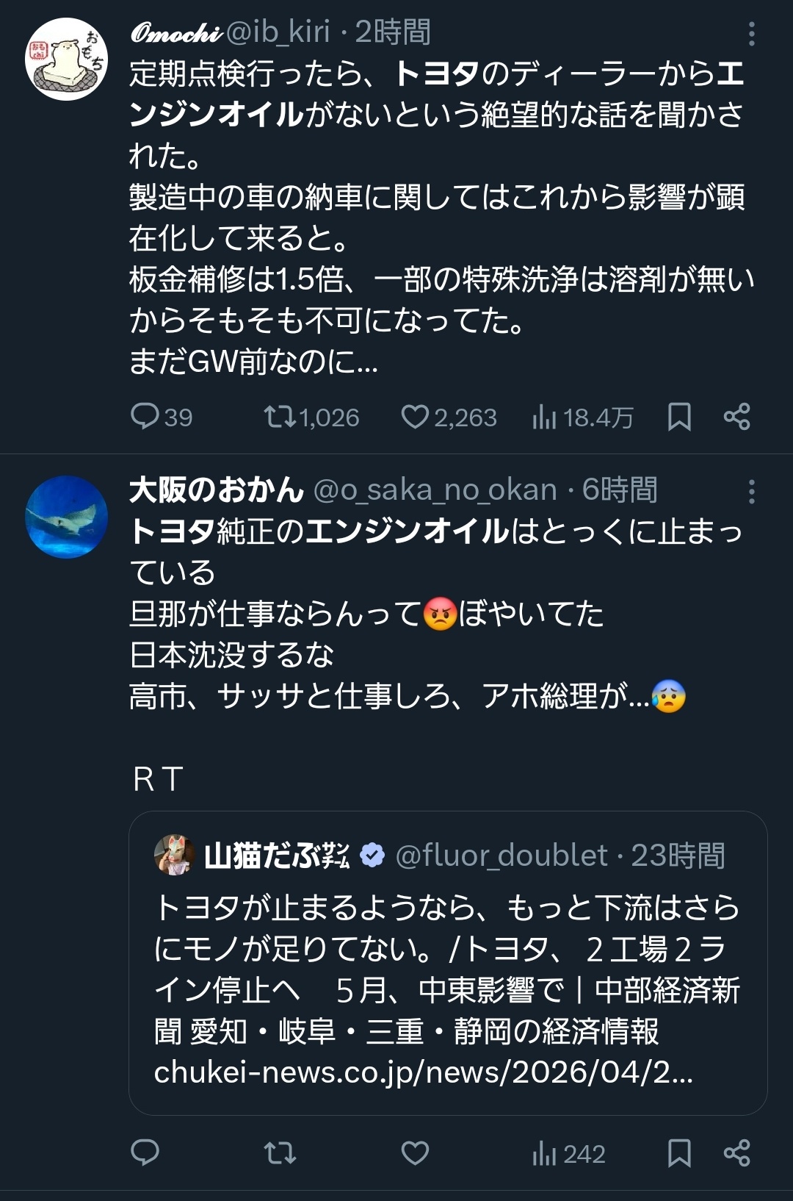This screenshot has width=793, height=1201.
Task: Bookmark Omochi's engine oil tweet
Action: tap(679, 417)
